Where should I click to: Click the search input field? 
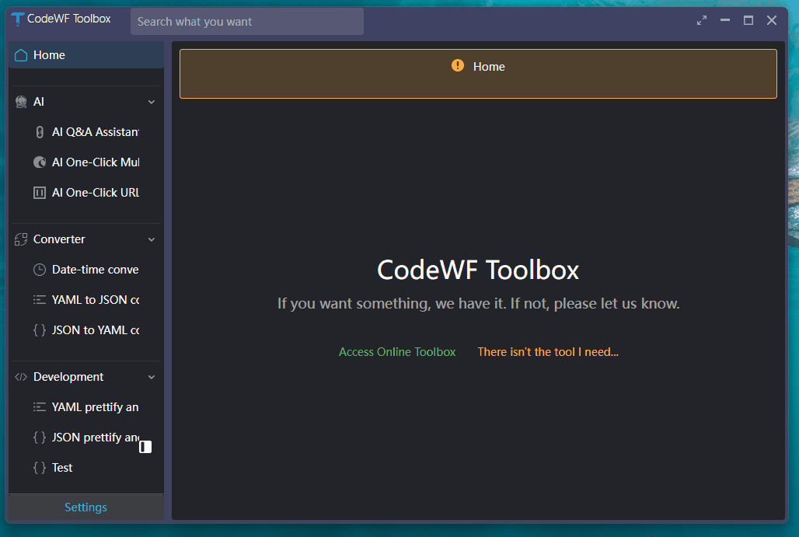click(246, 22)
